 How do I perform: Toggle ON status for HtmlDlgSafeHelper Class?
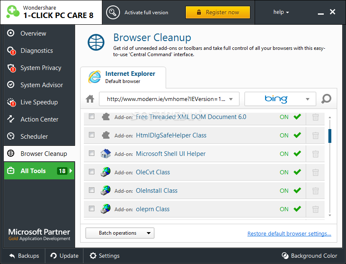[x=290, y=135]
